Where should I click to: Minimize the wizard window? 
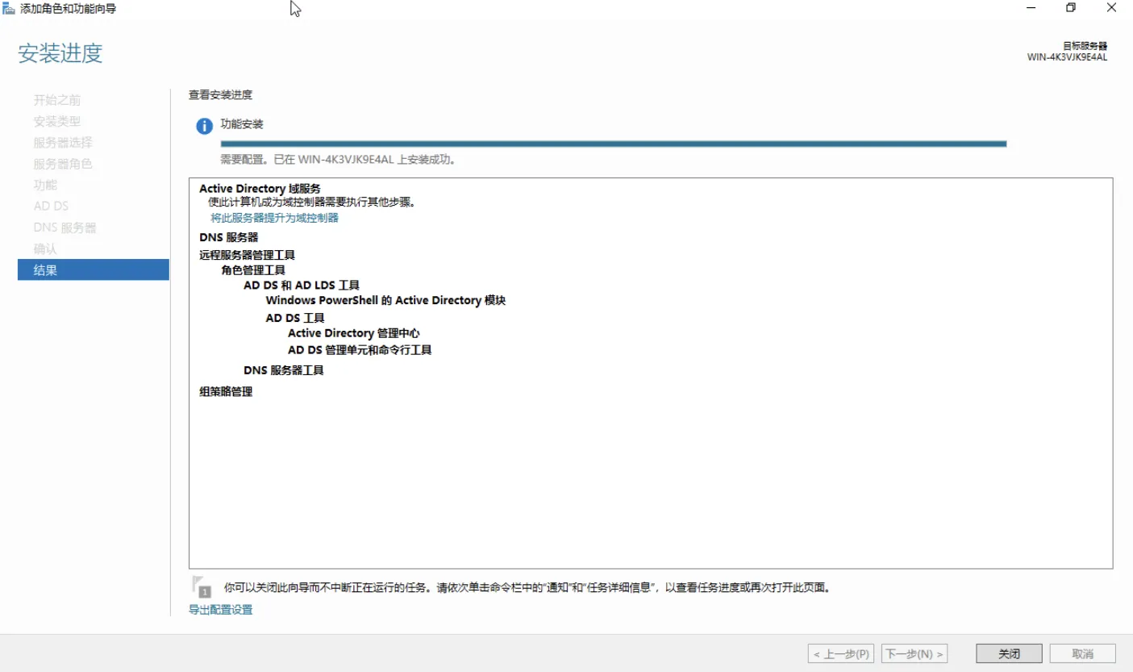pos(1031,8)
